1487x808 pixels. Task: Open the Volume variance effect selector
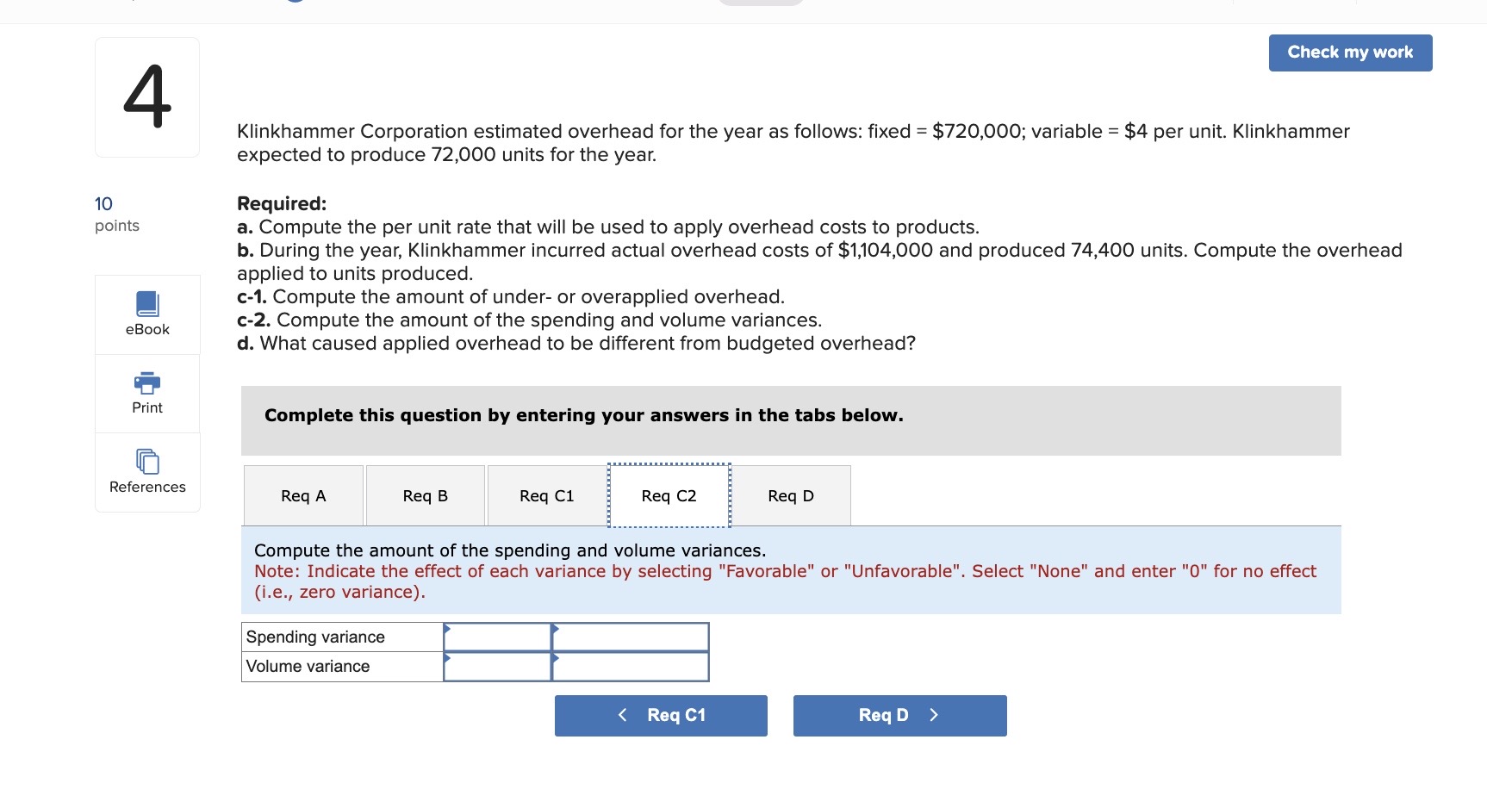(556, 660)
